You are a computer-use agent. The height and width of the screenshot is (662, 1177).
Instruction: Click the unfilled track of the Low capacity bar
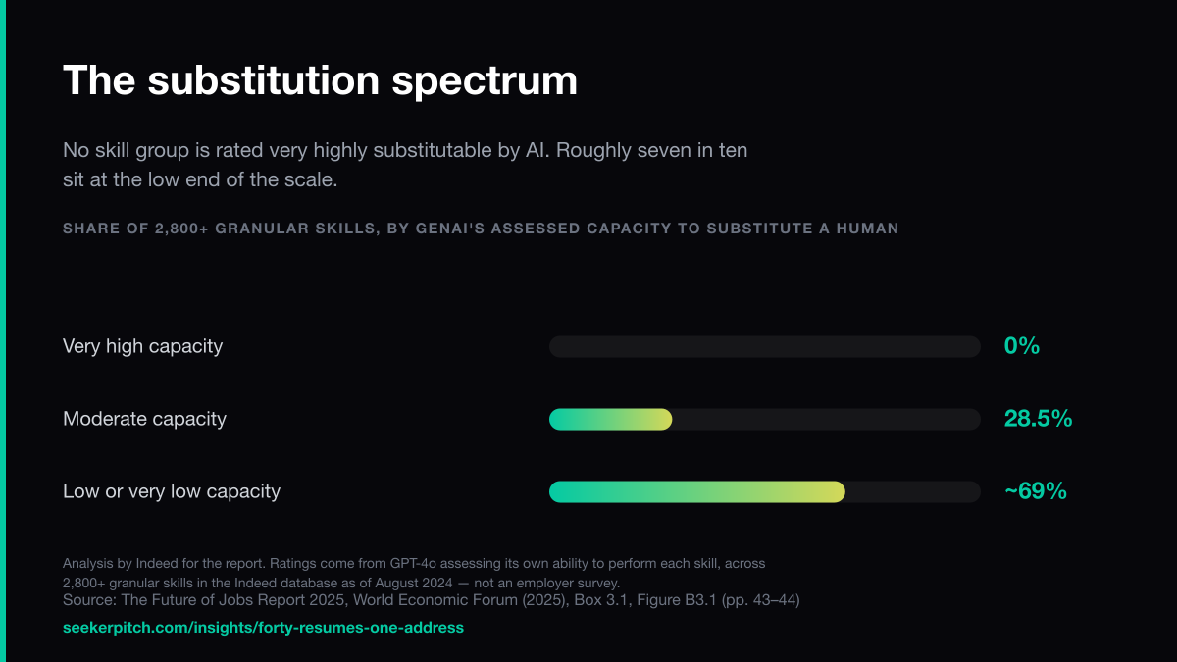[x=913, y=491]
